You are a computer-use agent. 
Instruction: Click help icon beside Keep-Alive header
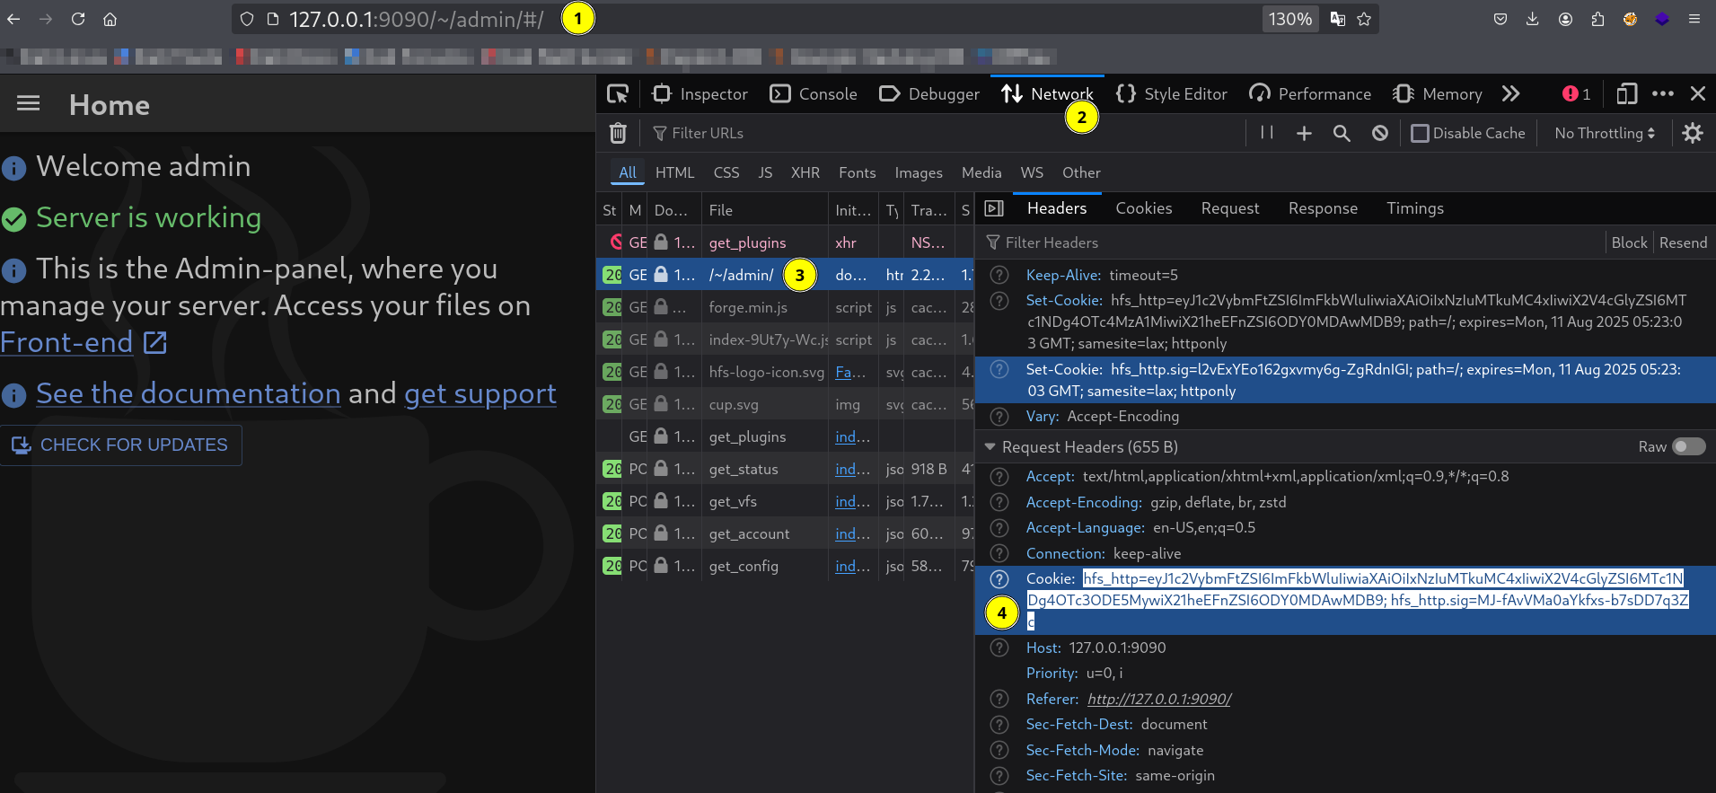(999, 275)
